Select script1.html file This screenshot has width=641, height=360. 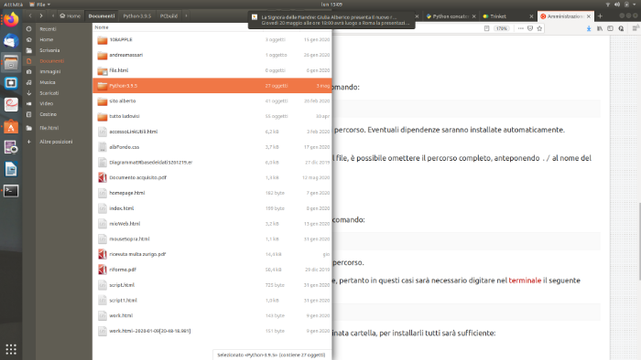pos(212,300)
